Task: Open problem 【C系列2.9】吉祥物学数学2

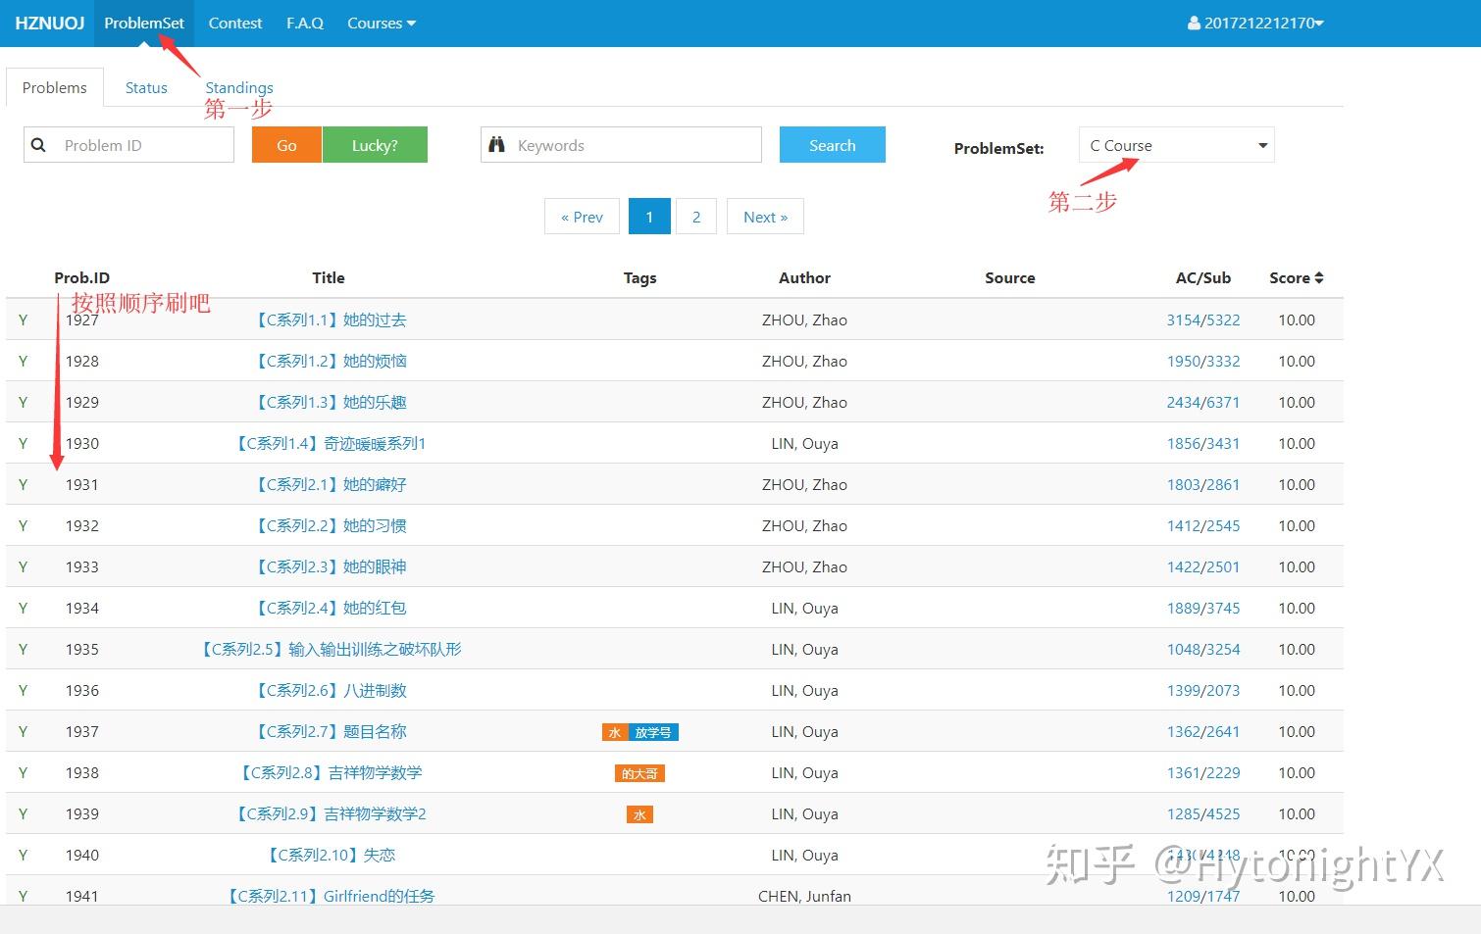Action: (x=329, y=814)
